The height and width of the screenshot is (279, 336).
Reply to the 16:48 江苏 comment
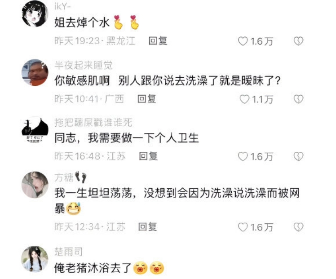pyautogui.click(x=148, y=156)
